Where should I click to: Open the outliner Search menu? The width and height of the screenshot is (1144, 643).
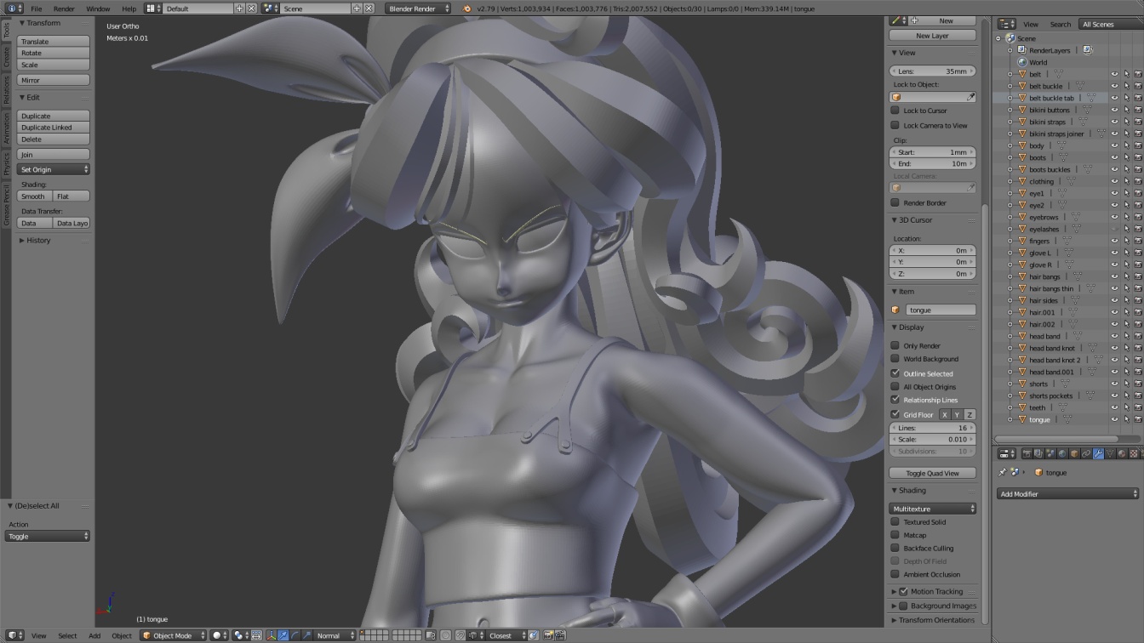coord(1060,25)
